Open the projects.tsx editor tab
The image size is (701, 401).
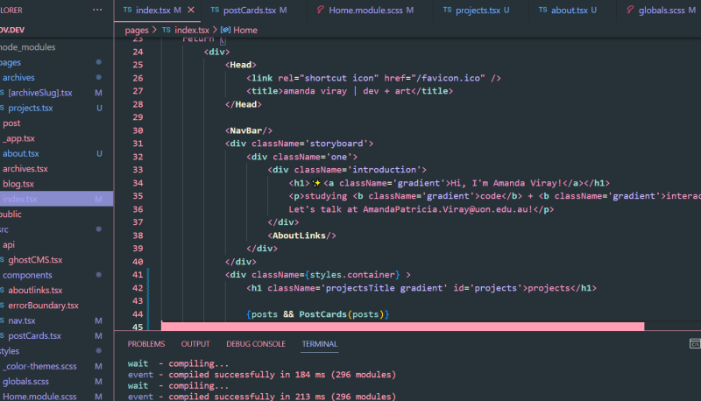pyautogui.click(x=477, y=10)
